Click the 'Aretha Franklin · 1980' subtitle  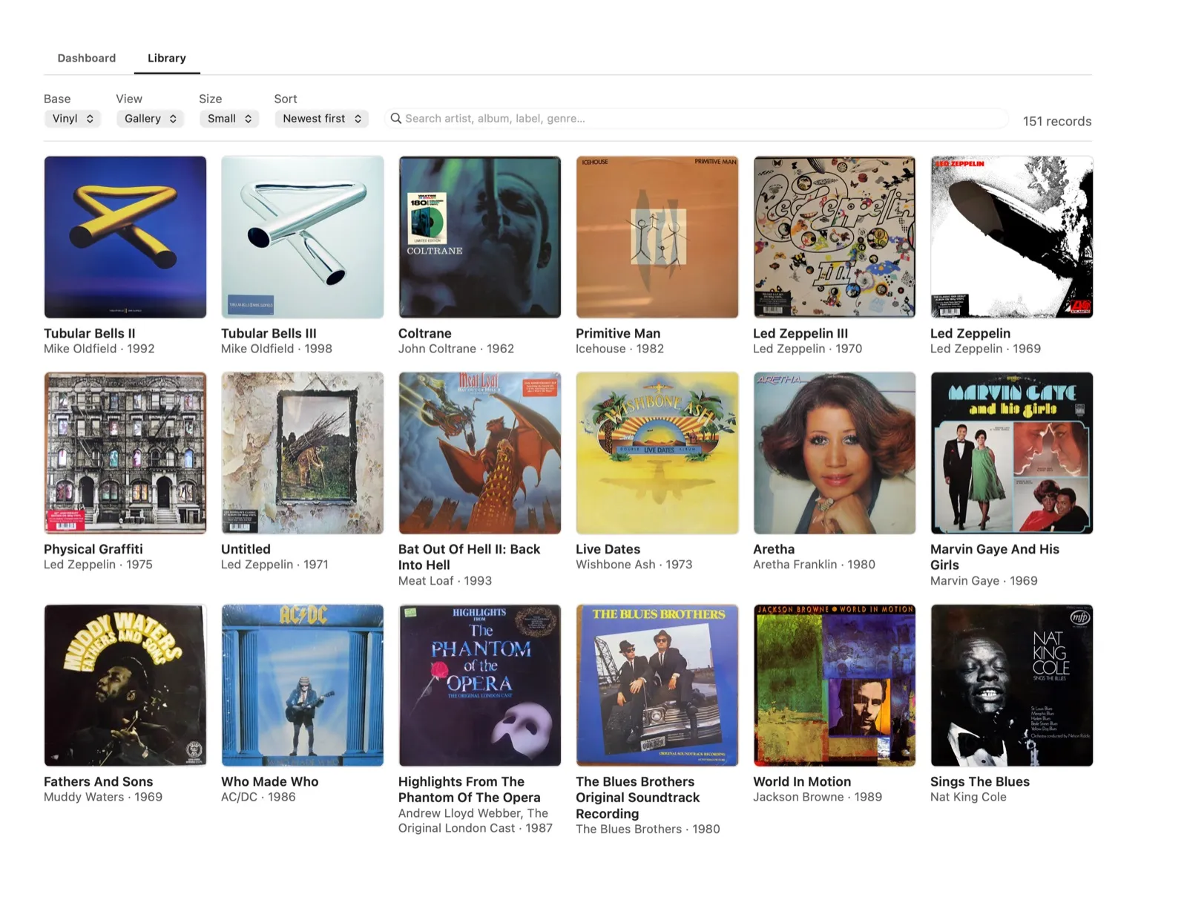[815, 565]
